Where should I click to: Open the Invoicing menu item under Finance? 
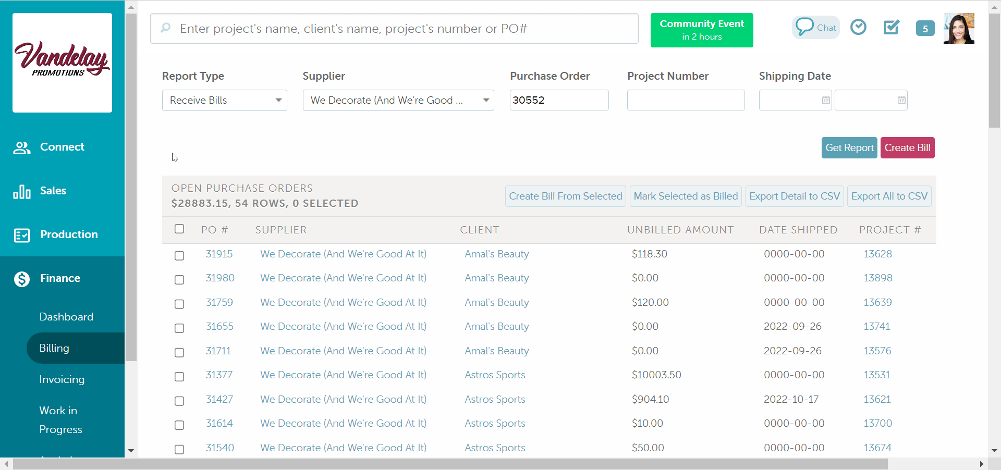click(62, 379)
